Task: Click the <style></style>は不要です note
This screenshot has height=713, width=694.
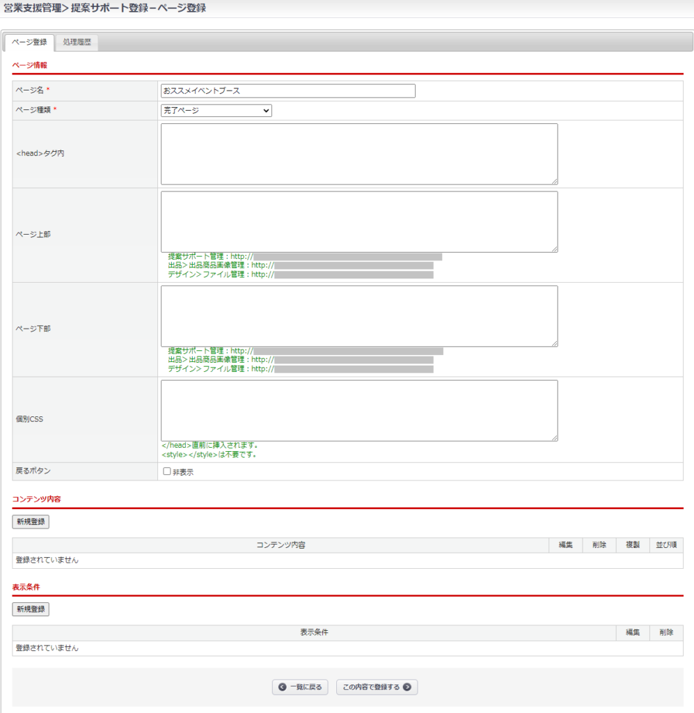Action: coord(209,454)
